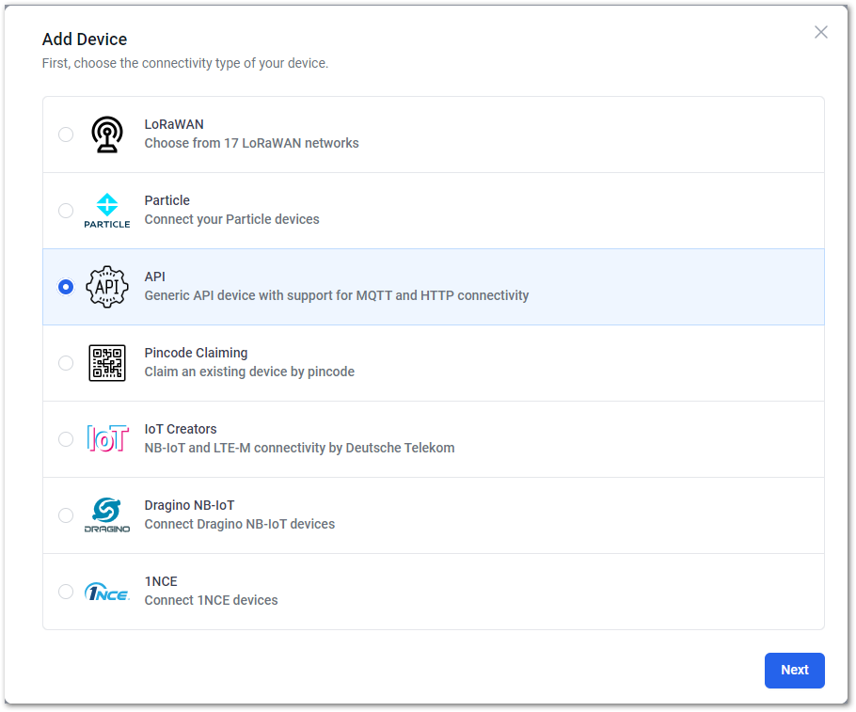Screen dimensions: 856x712
Task: Click the API gear icon
Action: pyautogui.click(x=107, y=287)
